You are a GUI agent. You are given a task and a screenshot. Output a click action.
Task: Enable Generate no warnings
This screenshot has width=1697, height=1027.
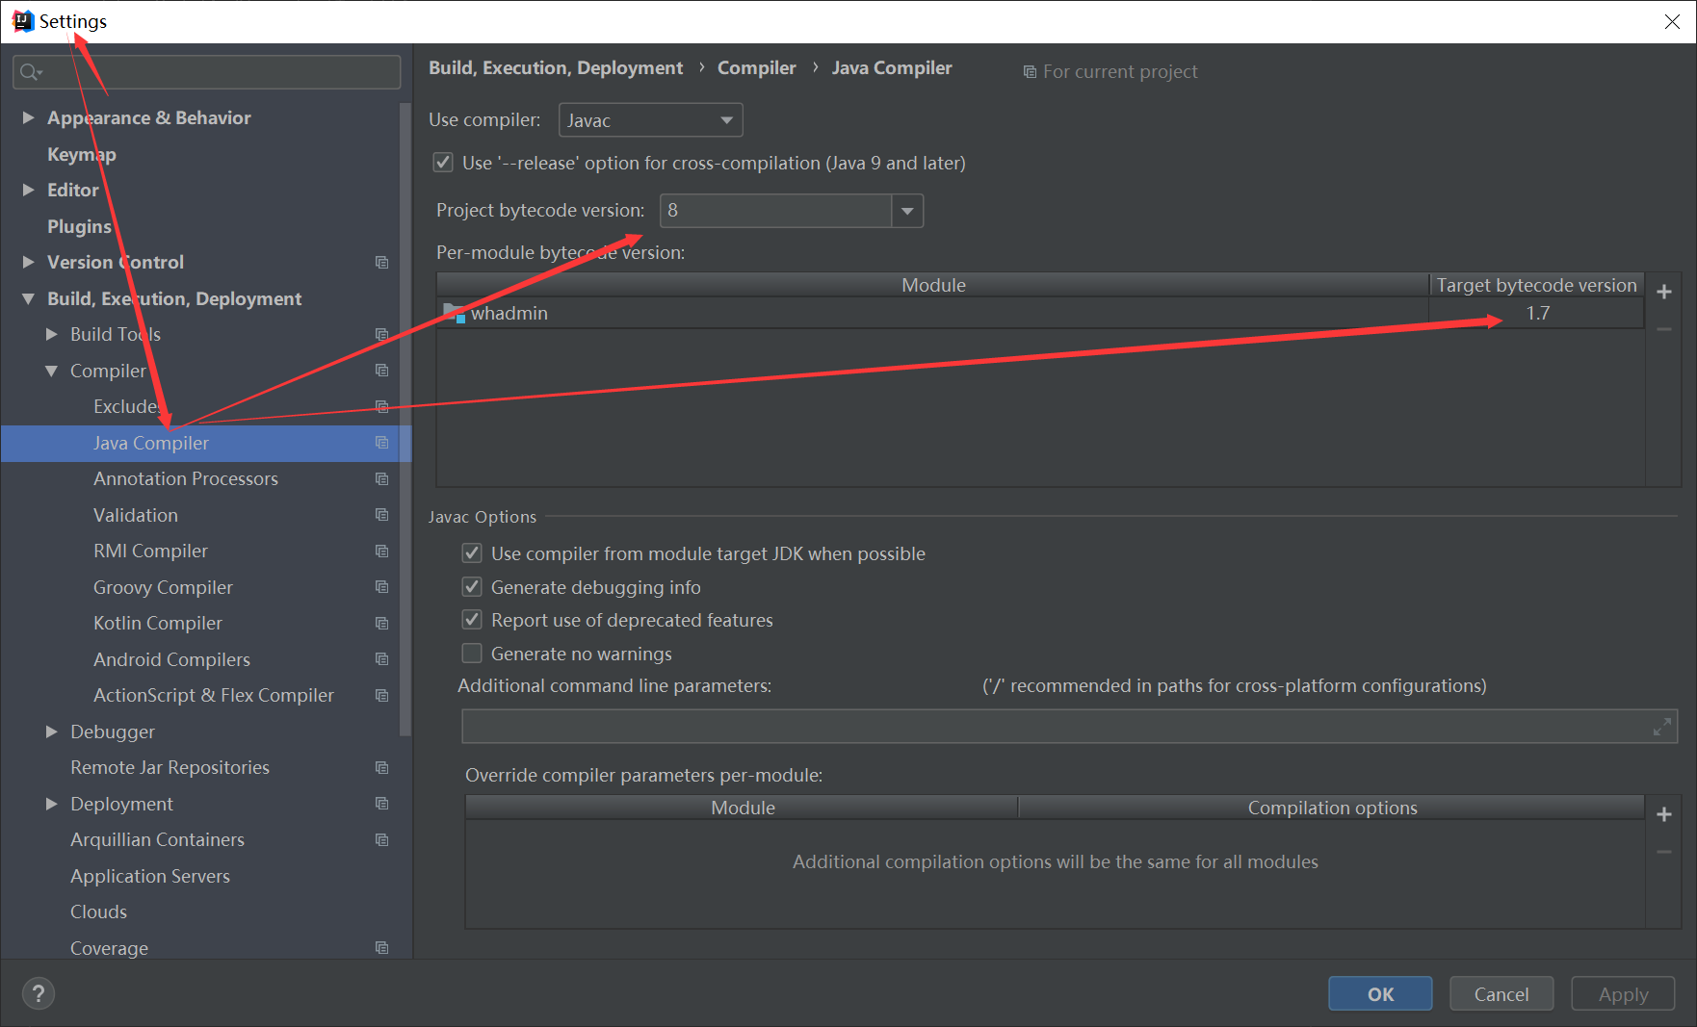tap(472, 653)
